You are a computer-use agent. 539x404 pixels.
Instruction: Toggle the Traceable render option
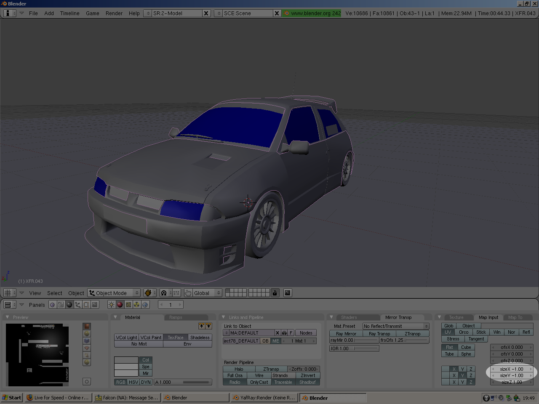[283, 382]
